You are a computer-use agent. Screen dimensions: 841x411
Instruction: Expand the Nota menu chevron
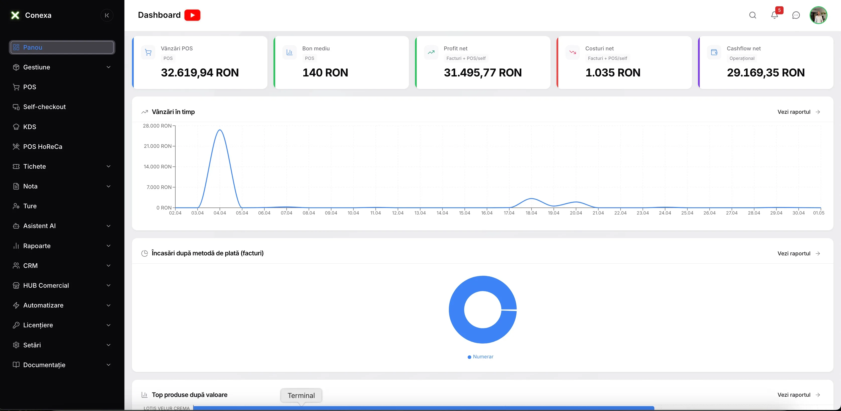[x=108, y=186]
